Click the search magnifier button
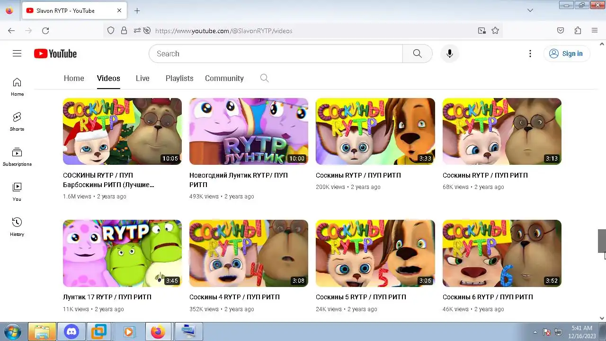 [x=417, y=54]
